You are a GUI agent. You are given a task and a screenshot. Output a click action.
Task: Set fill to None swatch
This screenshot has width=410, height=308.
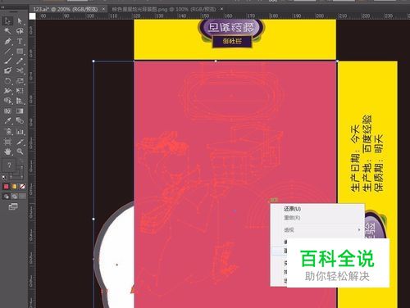(x=23, y=187)
